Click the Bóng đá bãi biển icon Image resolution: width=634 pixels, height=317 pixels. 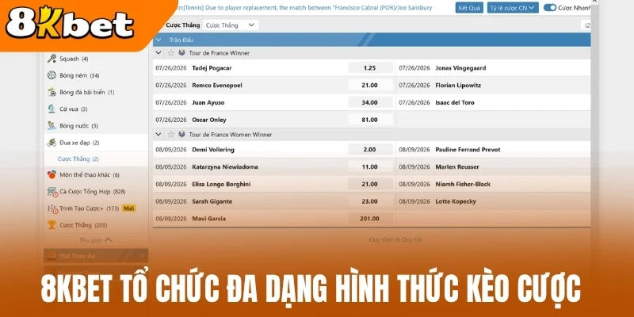point(52,92)
